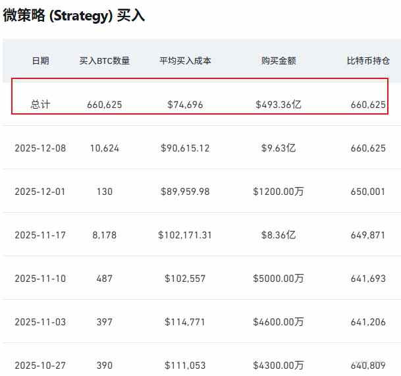The image size is (401, 376).
Task: Click the purchase amount $5000.00万
Action: [279, 279]
